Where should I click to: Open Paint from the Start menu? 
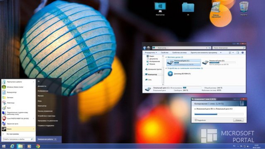pos(9,108)
